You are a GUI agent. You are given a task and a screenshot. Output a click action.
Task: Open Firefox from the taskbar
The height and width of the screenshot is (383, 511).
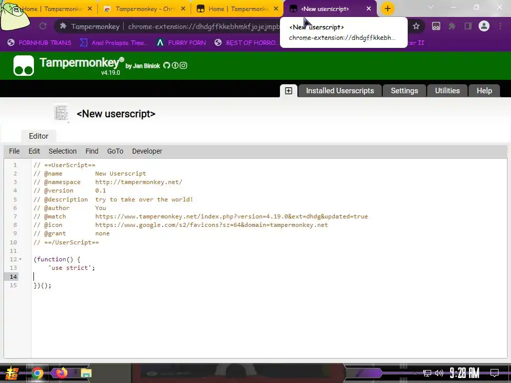coord(61,373)
